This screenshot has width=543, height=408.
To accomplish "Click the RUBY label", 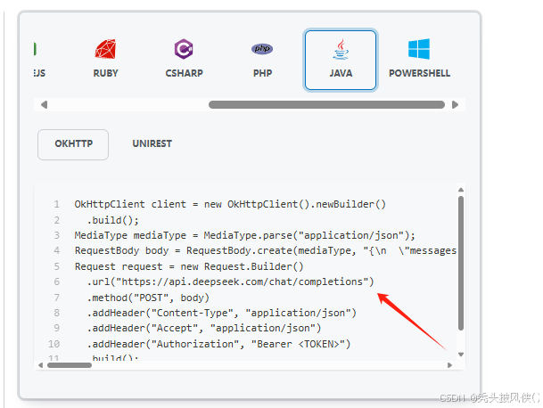I will click(x=105, y=73).
